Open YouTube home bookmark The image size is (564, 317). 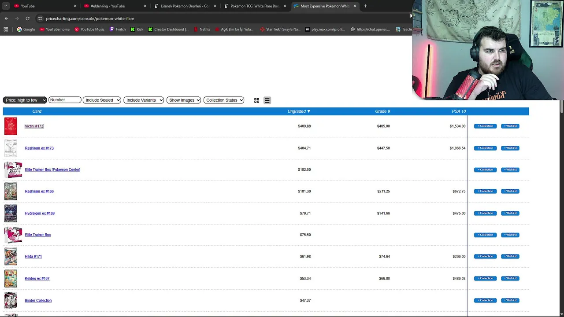55,29
